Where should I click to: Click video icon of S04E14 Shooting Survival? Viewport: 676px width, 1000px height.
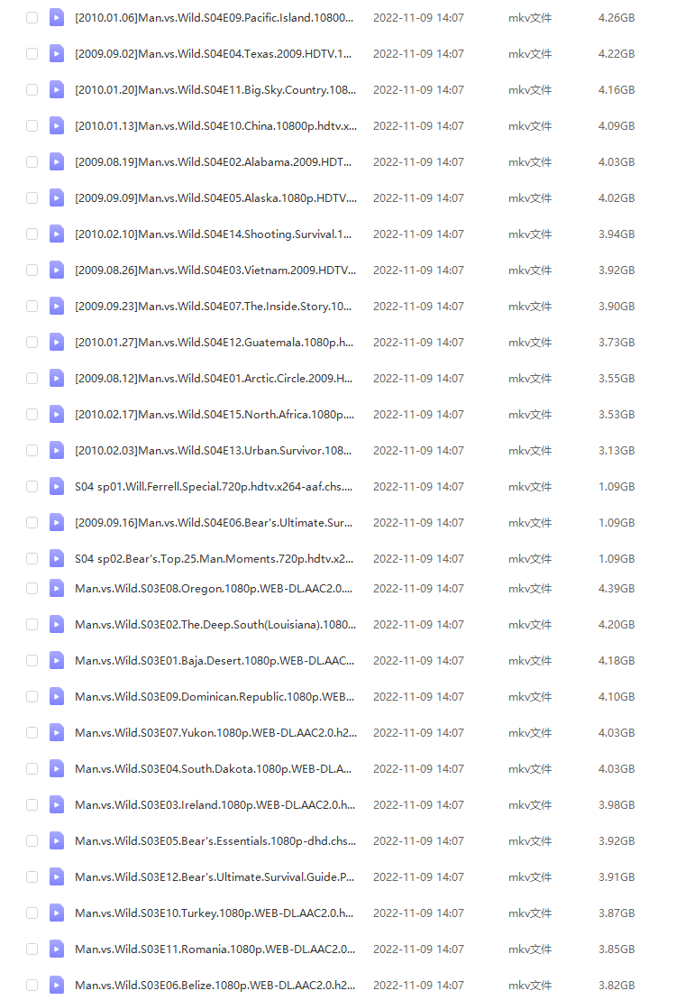click(x=57, y=234)
